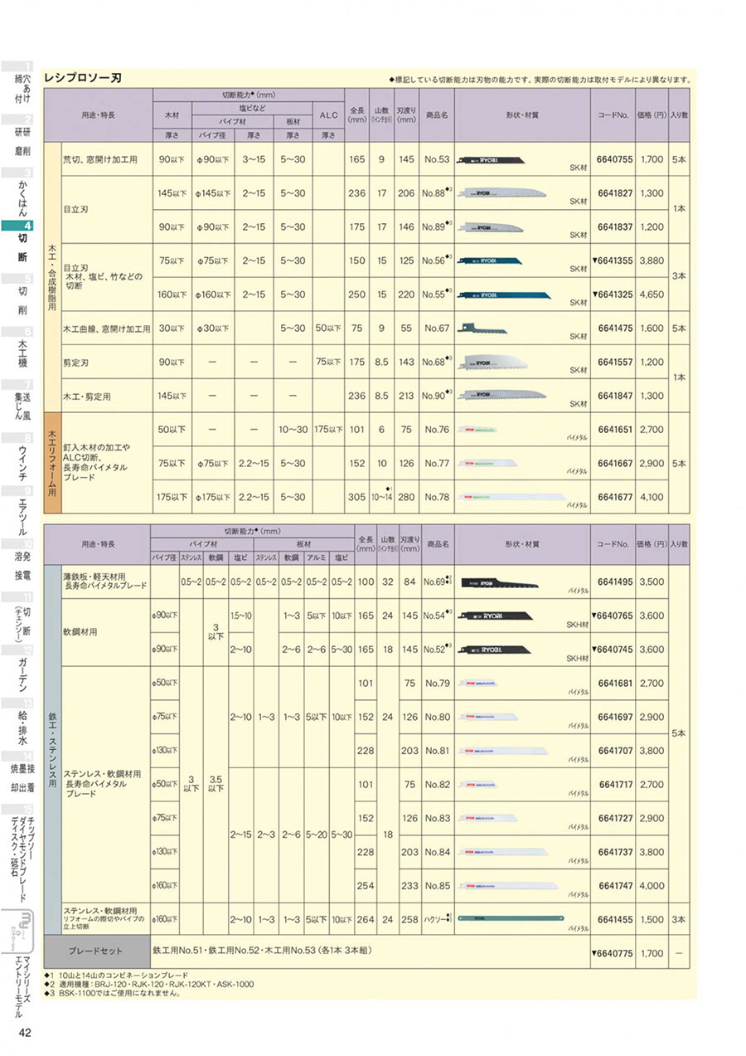Click the No.53 blade image

[491, 158]
